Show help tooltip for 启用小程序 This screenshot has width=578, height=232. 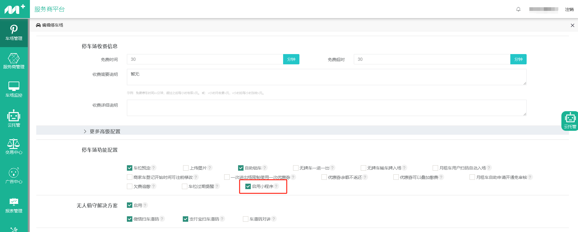coord(276,186)
